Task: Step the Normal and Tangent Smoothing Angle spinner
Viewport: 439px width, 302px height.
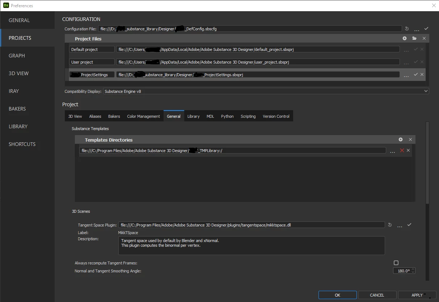Action: tap(413, 271)
